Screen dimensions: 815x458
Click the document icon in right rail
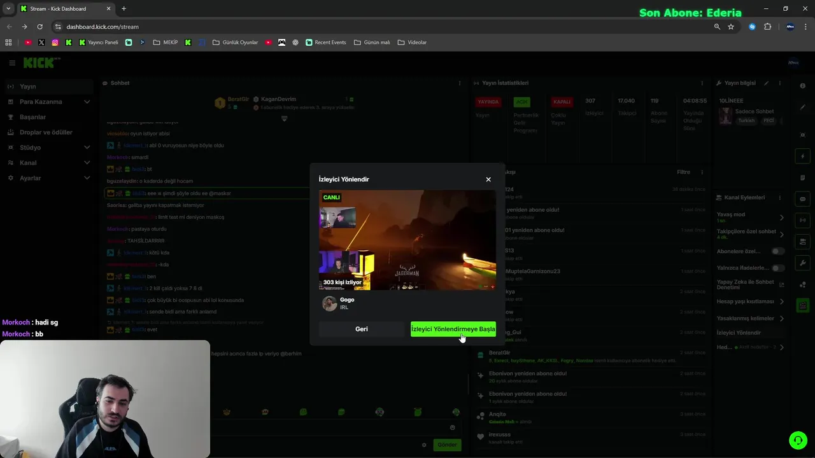pos(802,177)
